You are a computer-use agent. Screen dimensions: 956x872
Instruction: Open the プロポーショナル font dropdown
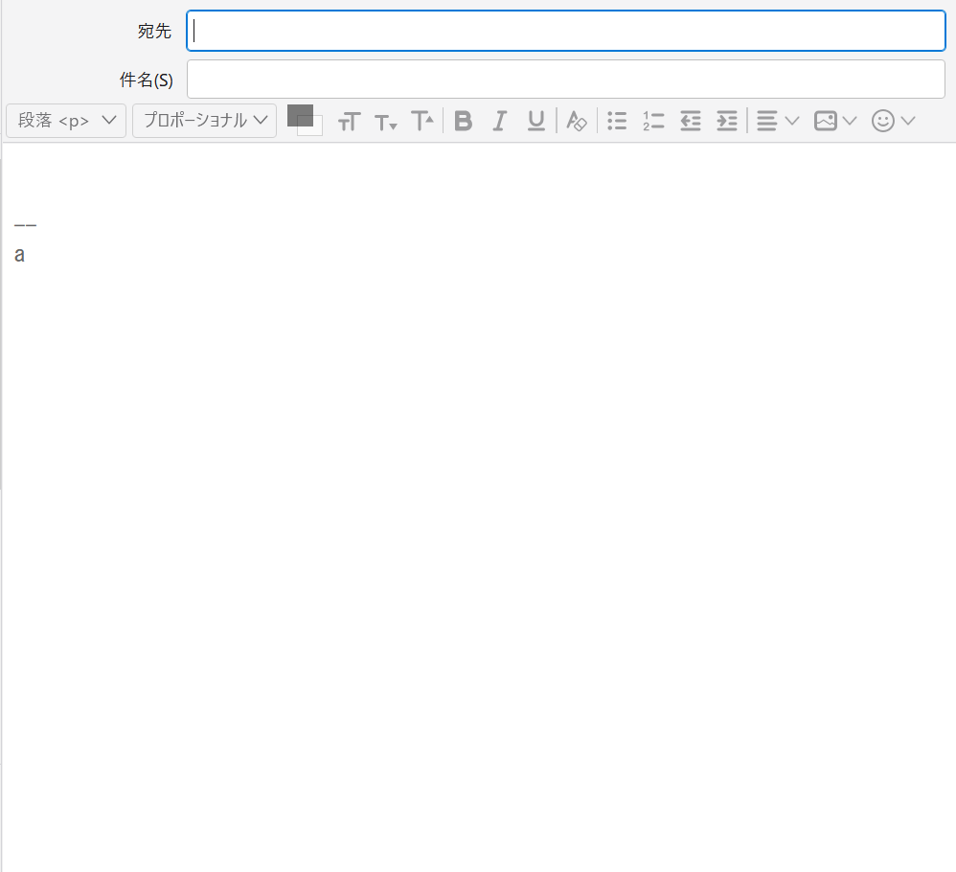204,121
